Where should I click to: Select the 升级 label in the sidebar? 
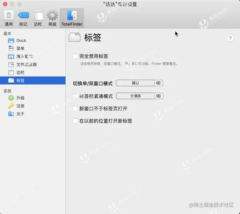click(x=20, y=98)
